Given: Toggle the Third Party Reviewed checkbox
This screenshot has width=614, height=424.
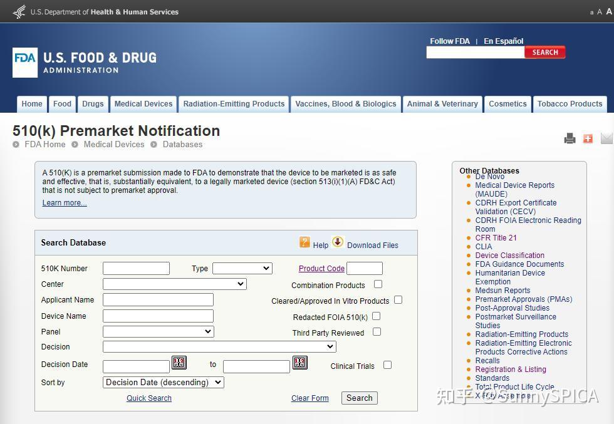Looking at the screenshot, I should tap(377, 331).
